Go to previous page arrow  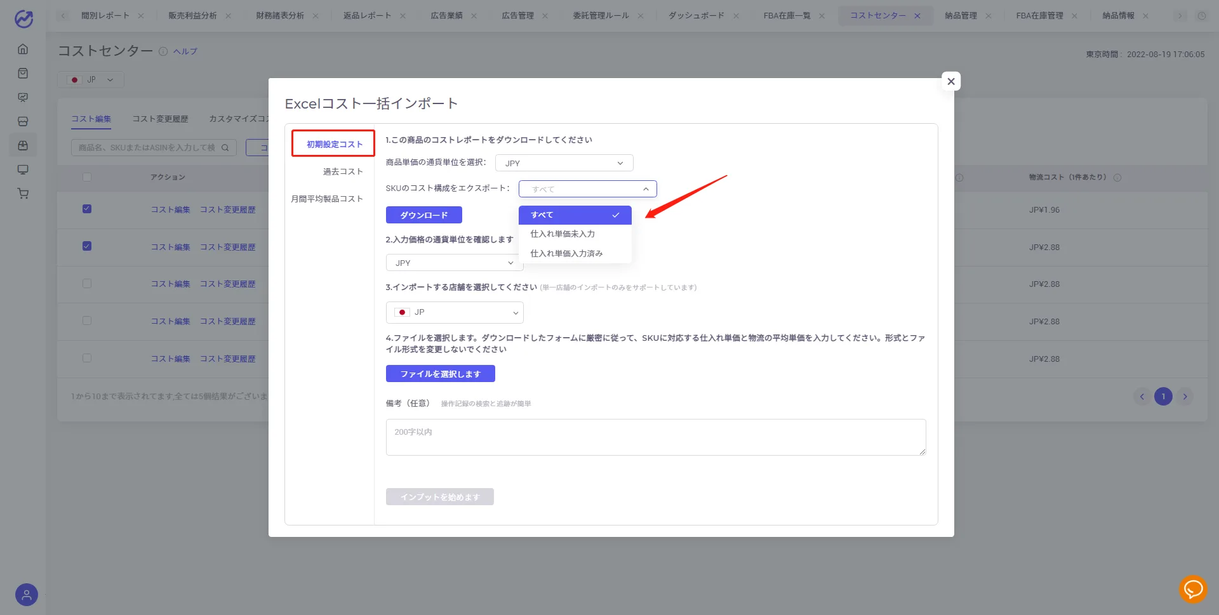point(1142,397)
